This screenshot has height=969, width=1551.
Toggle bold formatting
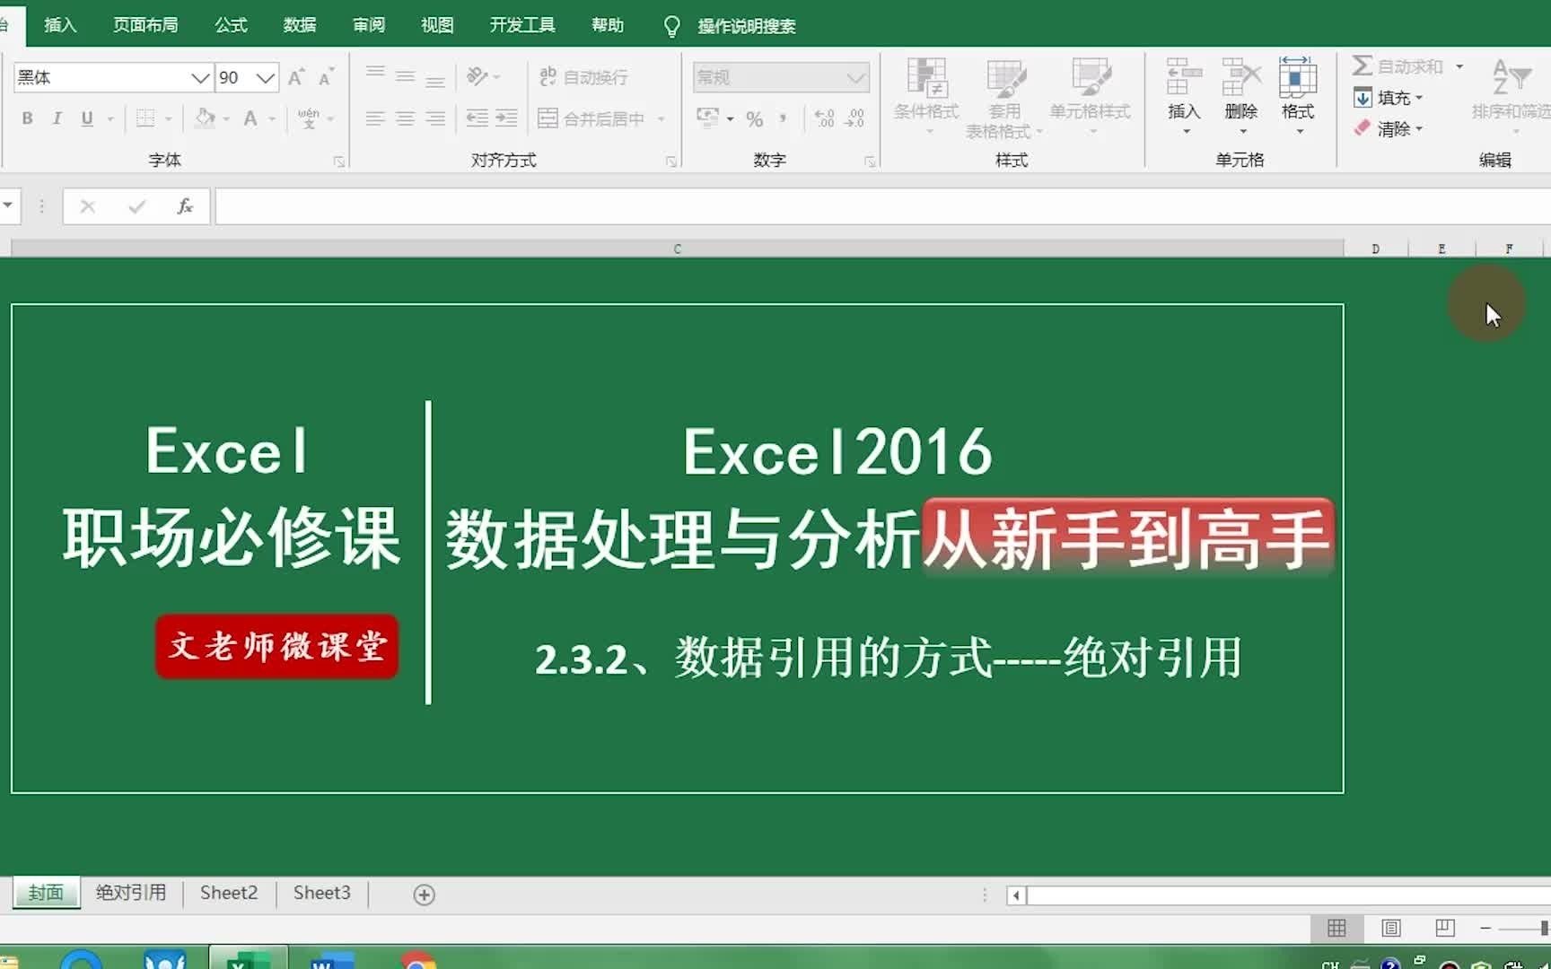click(x=28, y=118)
